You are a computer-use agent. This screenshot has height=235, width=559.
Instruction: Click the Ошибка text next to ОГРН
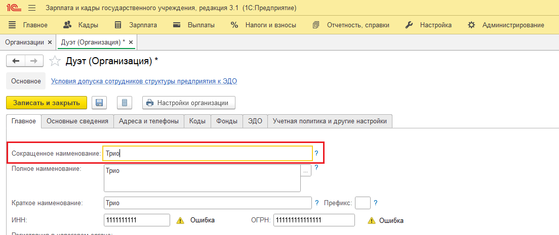tap(391, 220)
